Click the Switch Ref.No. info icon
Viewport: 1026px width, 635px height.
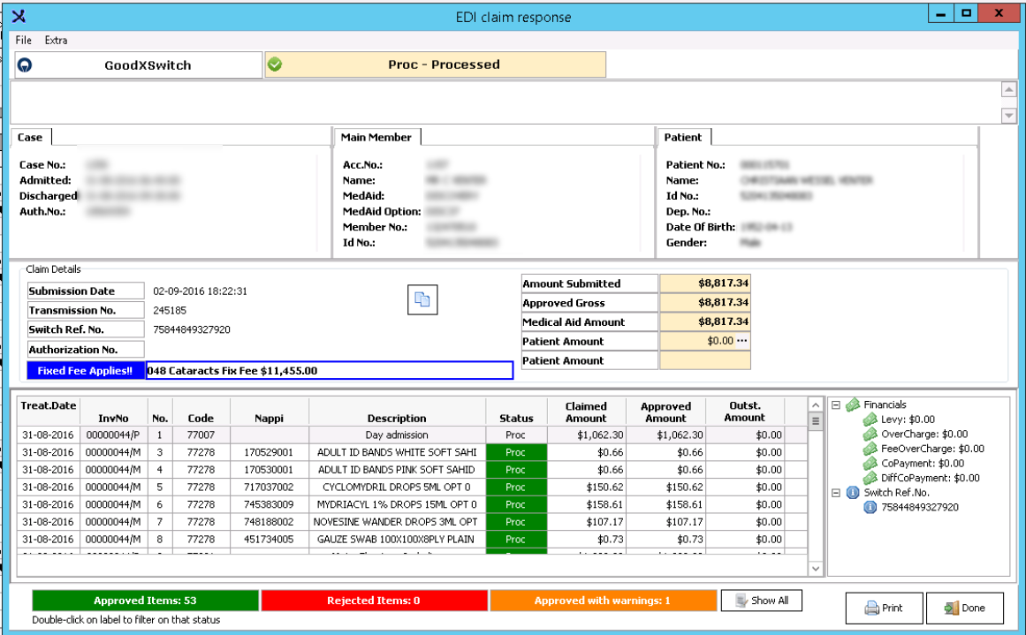coord(853,493)
